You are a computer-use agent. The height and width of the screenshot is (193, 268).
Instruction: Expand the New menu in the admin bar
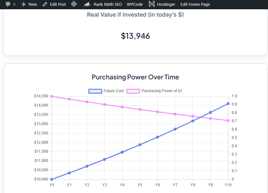click(x=29, y=4)
